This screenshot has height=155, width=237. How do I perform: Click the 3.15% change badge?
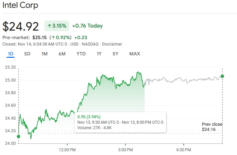pos(57,26)
